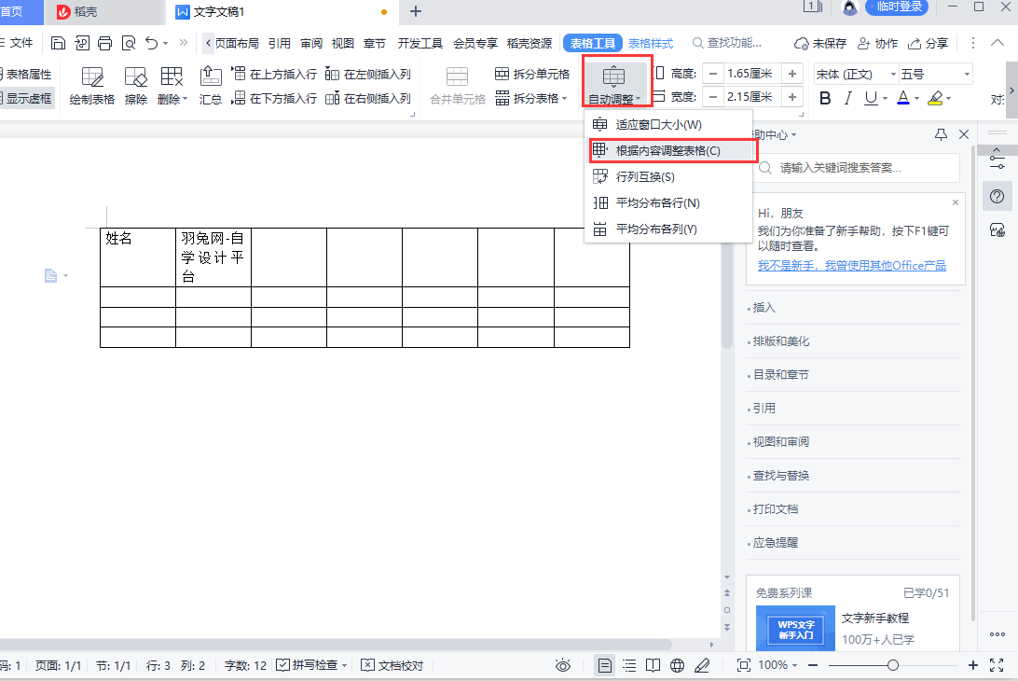Click the Save icon in quick toolbar
1018x681 pixels.
58,43
